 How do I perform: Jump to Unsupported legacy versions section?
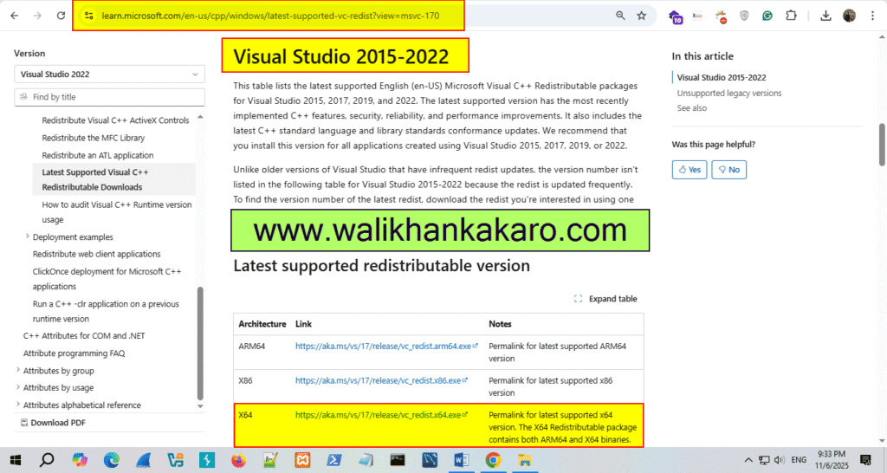(x=728, y=93)
